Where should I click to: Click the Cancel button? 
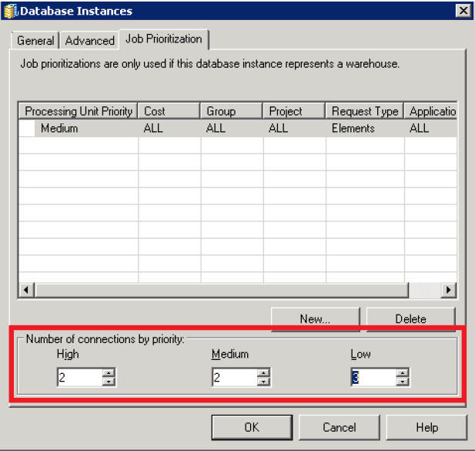[340, 427]
